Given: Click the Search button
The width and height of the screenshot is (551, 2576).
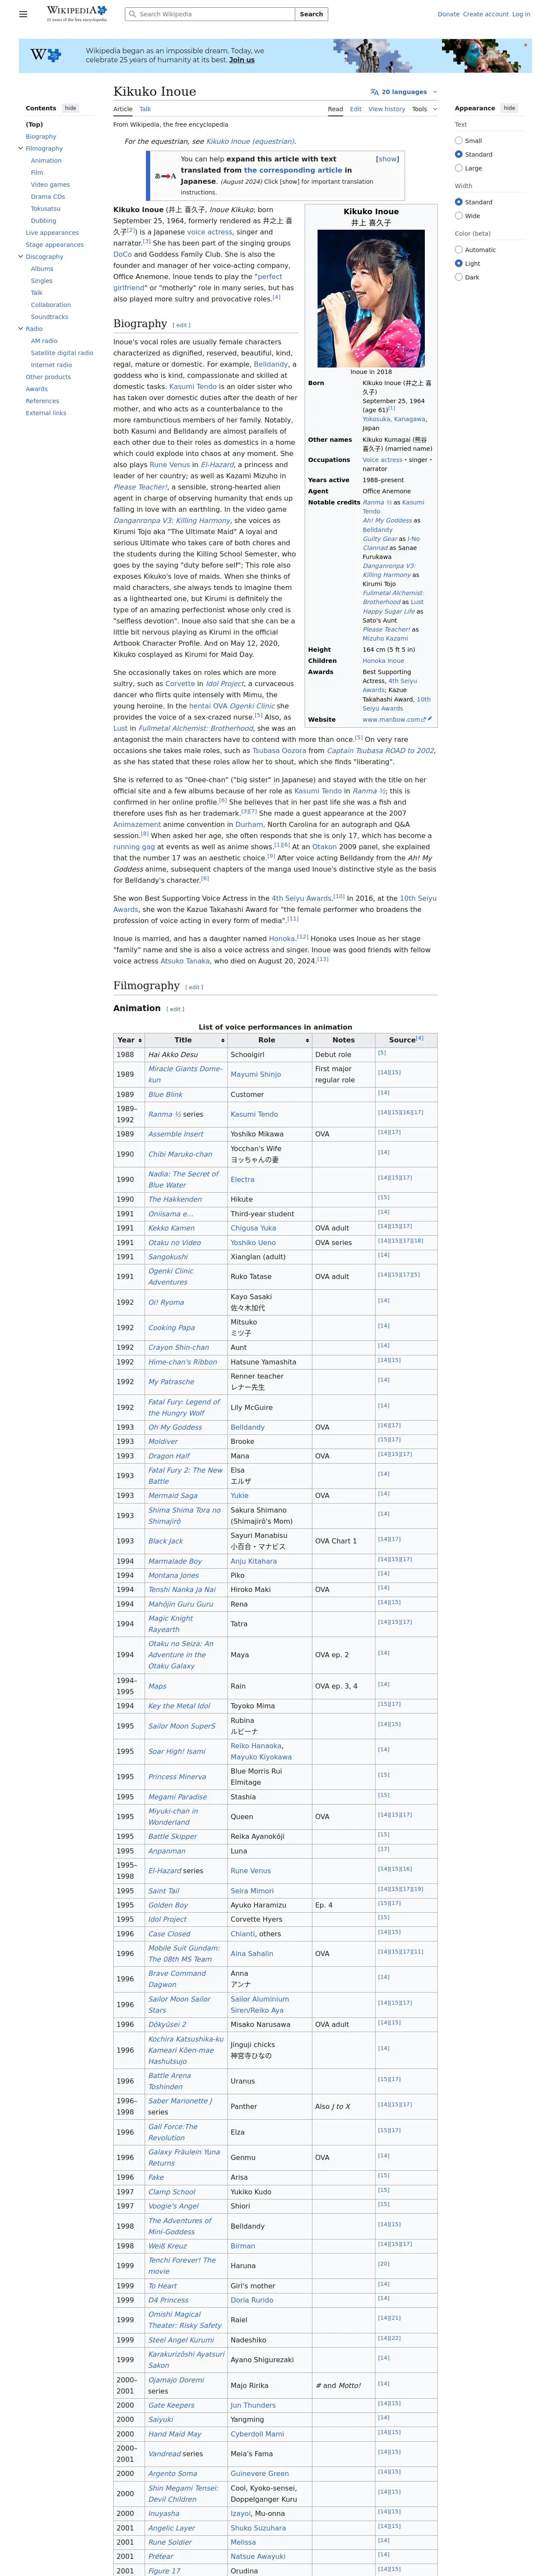Looking at the screenshot, I should click(x=312, y=14).
